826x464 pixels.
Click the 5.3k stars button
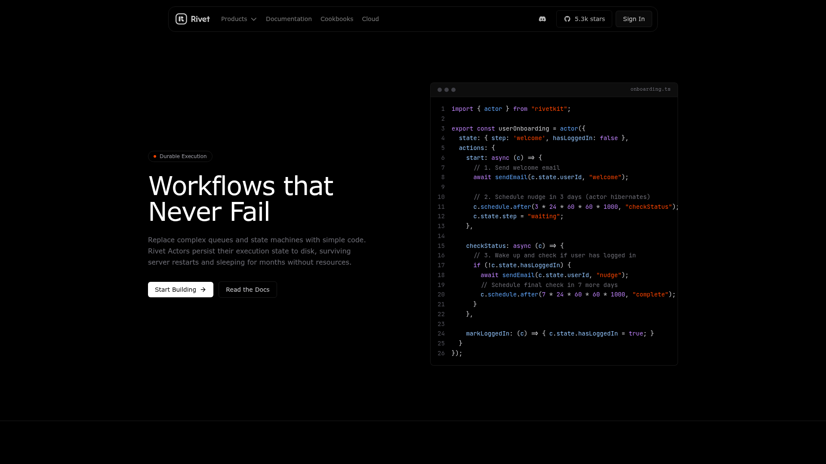click(x=584, y=19)
